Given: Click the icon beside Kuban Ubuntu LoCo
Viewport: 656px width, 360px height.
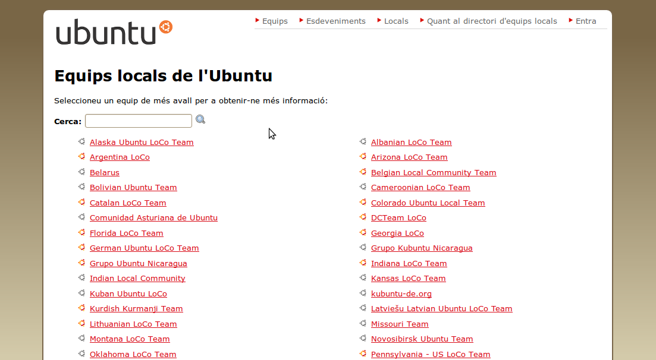Looking at the screenshot, I should pos(81,293).
